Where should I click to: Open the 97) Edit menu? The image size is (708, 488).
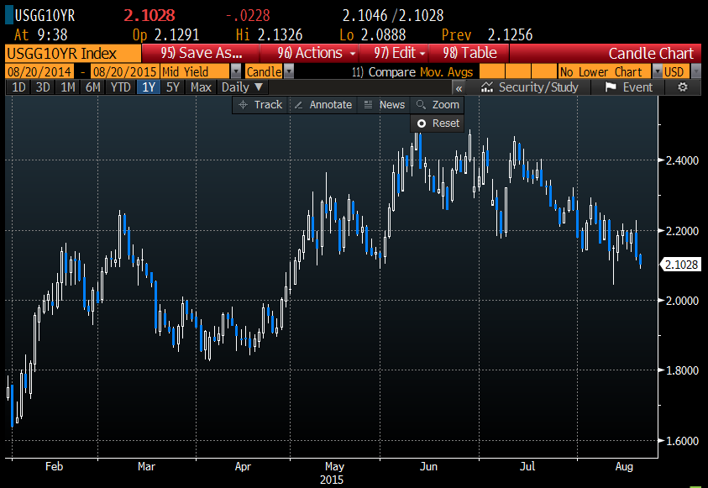399,53
